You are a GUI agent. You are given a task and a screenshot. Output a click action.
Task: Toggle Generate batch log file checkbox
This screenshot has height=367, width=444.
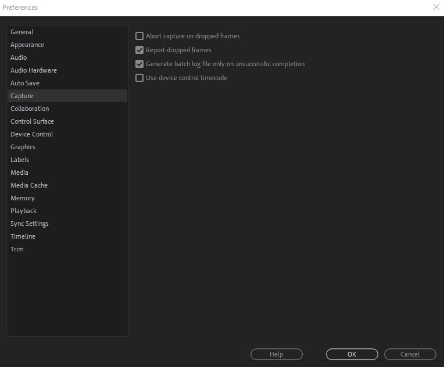coord(139,64)
